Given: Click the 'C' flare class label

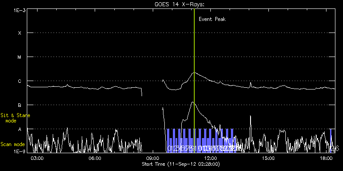Looking at the screenshot, I should click(x=20, y=81).
